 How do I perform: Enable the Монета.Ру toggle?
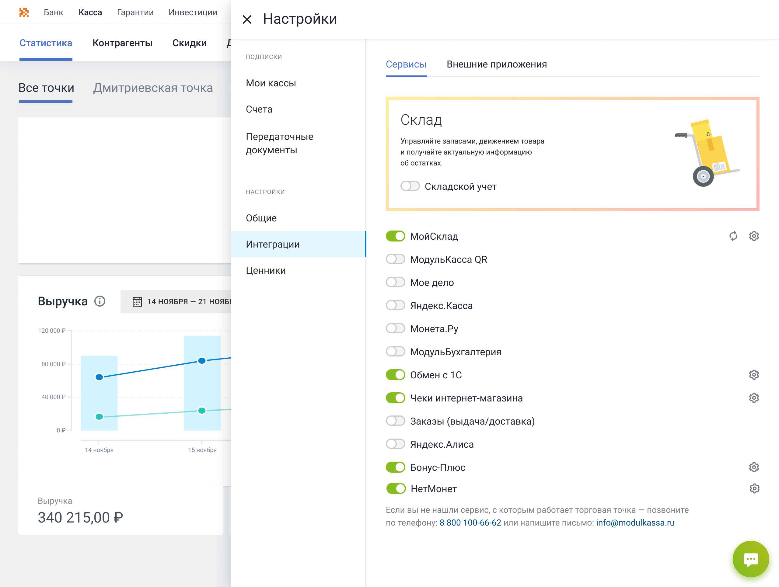point(396,329)
